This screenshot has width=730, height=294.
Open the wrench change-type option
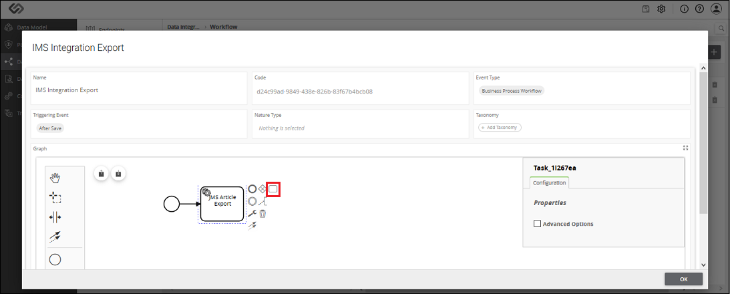click(x=252, y=214)
